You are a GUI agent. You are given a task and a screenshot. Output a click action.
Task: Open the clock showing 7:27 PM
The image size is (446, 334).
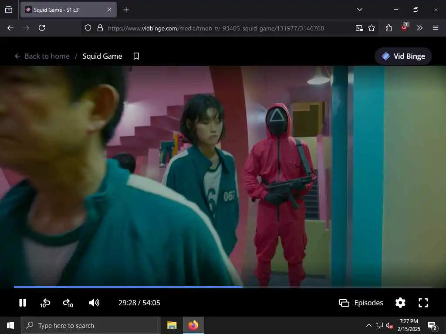[409, 325]
